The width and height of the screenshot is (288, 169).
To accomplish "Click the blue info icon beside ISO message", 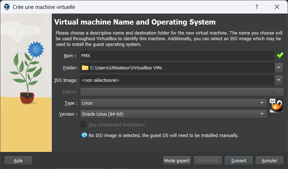I will point(84,135).
